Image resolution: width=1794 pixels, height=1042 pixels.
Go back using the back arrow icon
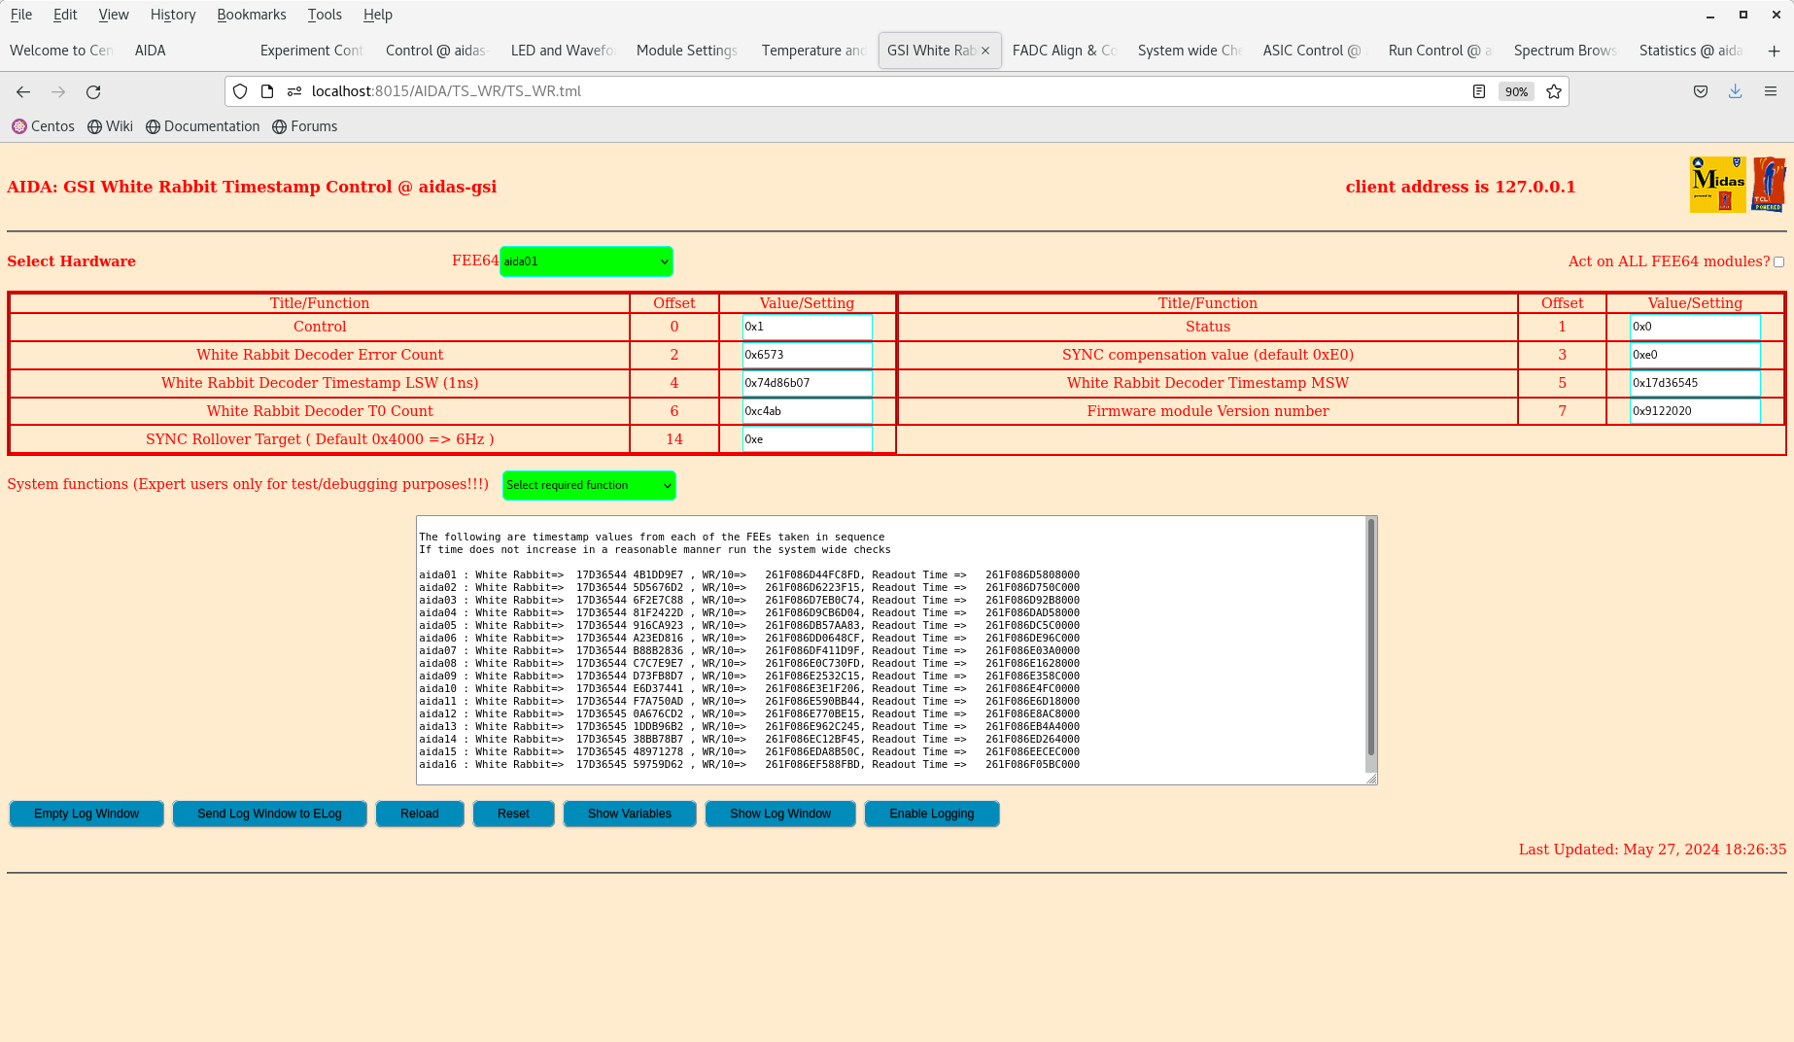click(23, 91)
